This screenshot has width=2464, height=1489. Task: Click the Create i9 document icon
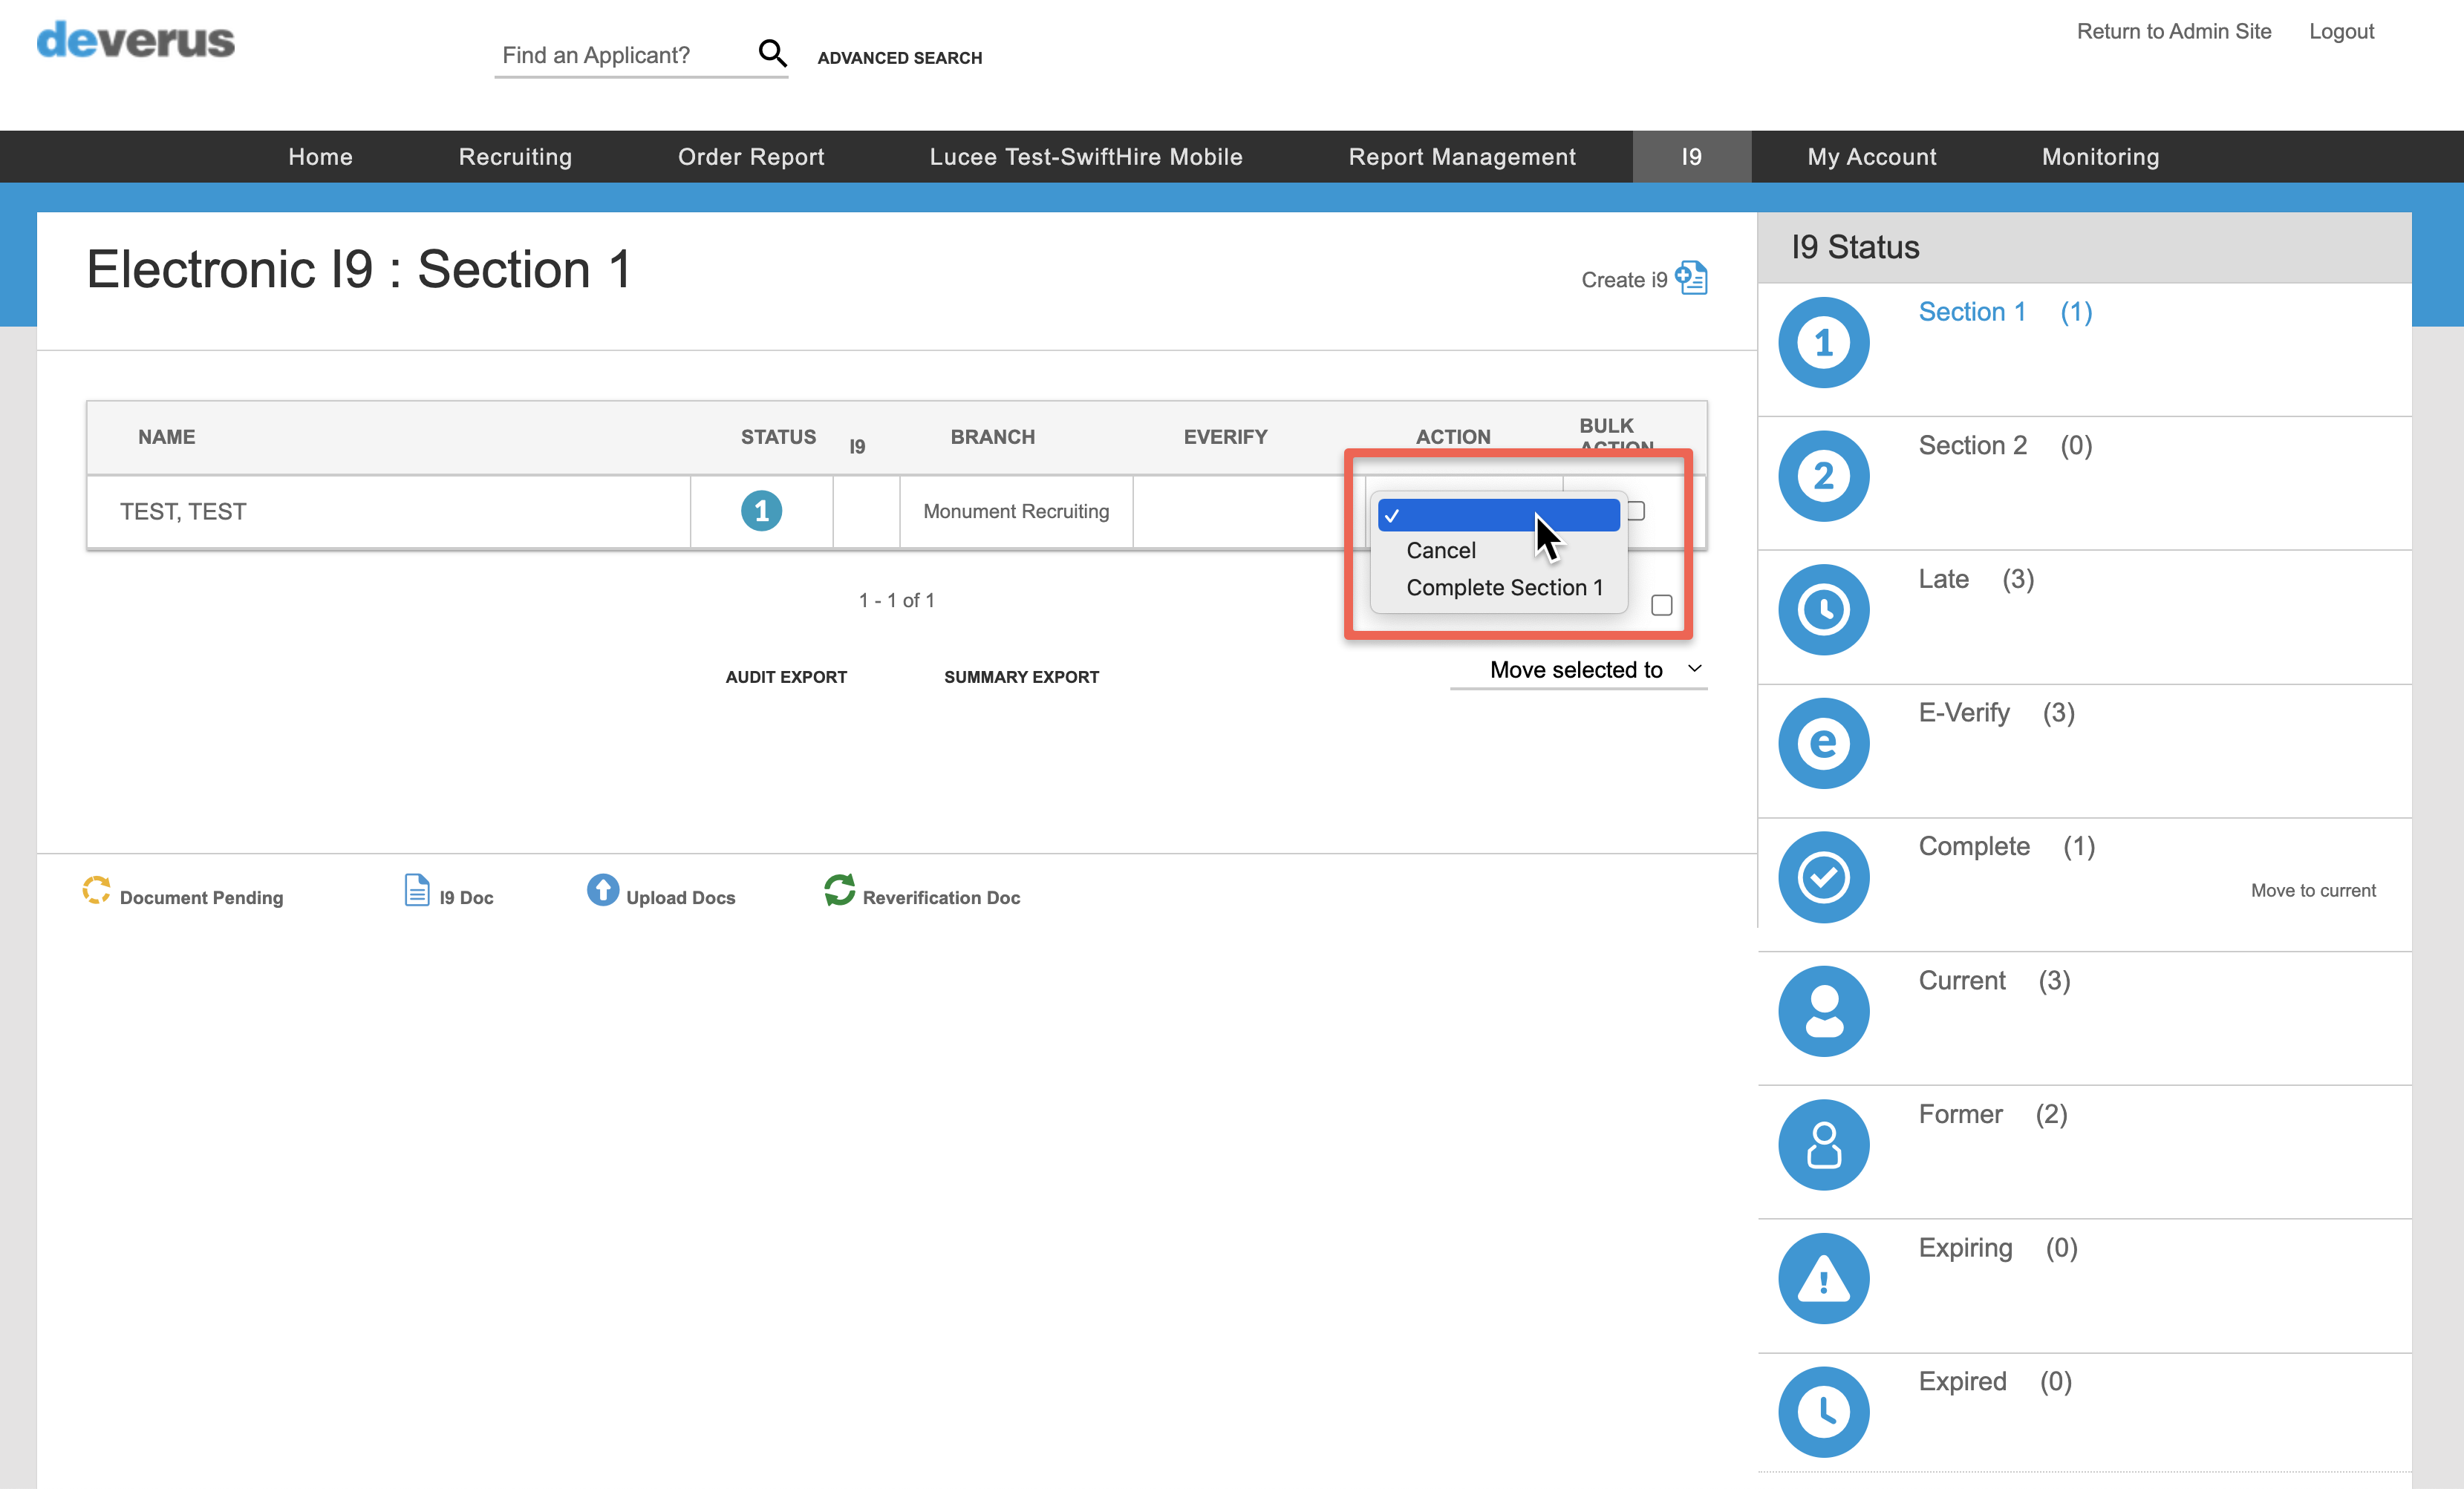click(x=1691, y=278)
